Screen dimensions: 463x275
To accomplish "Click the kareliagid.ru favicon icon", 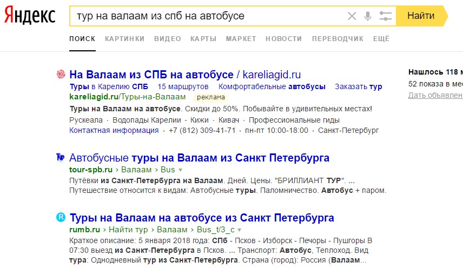I will (x=61, y=74).
